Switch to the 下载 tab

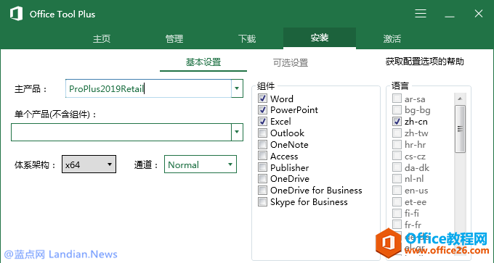pyautogui.click(x=247, y=38)
